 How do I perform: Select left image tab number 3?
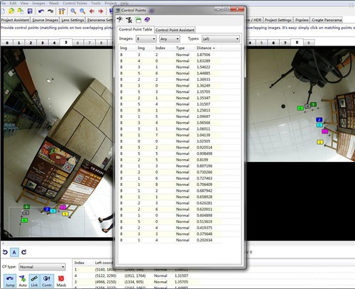pos(43,43)
